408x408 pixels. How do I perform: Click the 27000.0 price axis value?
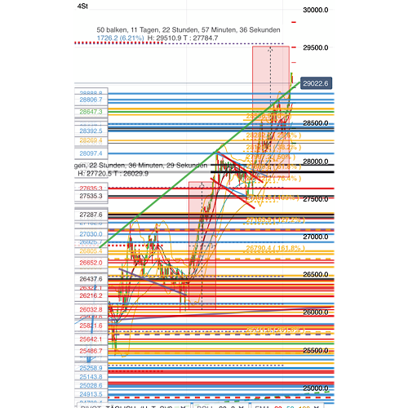[x=316, y=237]
